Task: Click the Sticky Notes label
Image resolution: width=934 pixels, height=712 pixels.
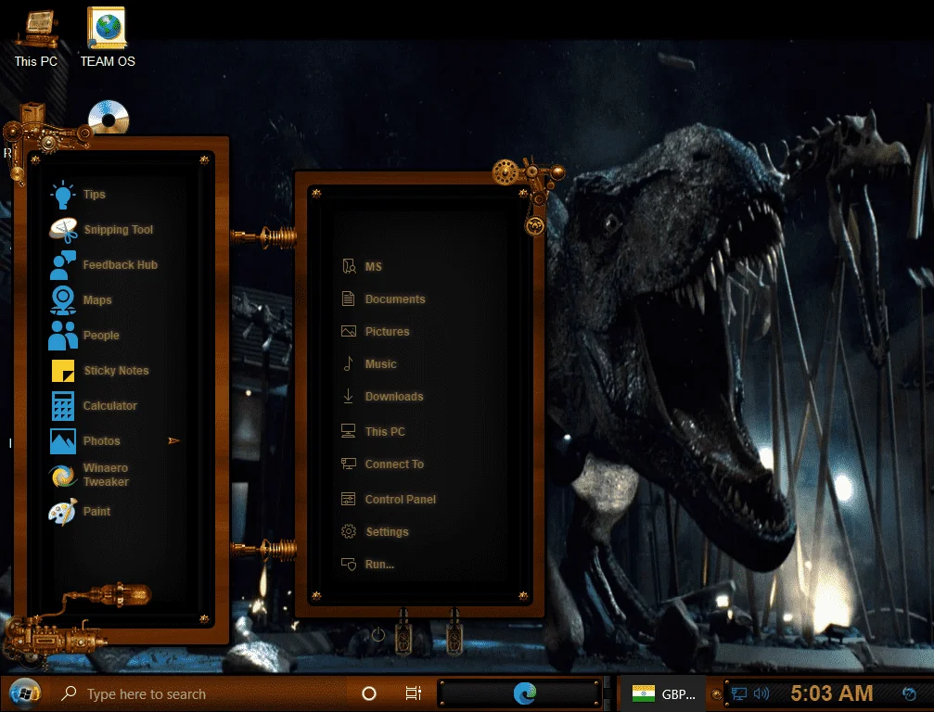Action: pyautogui.click(x=117, y=370)
